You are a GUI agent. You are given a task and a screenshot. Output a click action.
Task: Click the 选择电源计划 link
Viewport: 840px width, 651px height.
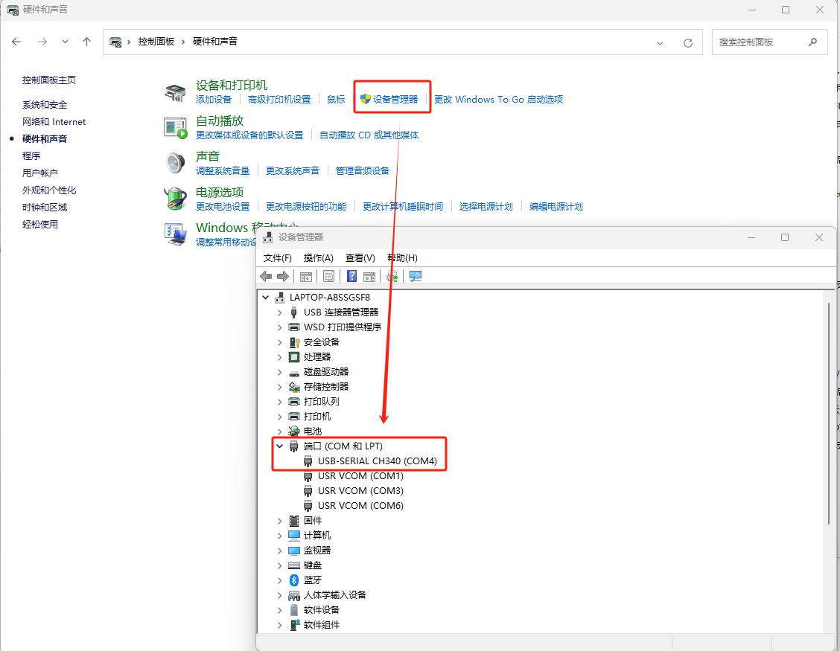[486, 207]
